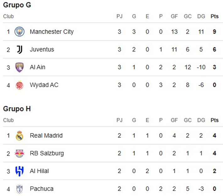Open the Juventus team name link
Screen dimensions: 223x196
tap(42, 50)
